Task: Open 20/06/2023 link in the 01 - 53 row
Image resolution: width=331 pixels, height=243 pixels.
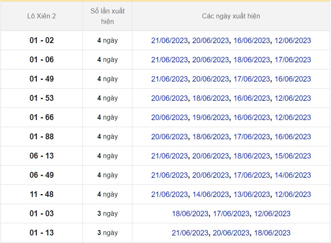Action: [x=169, y=98]
